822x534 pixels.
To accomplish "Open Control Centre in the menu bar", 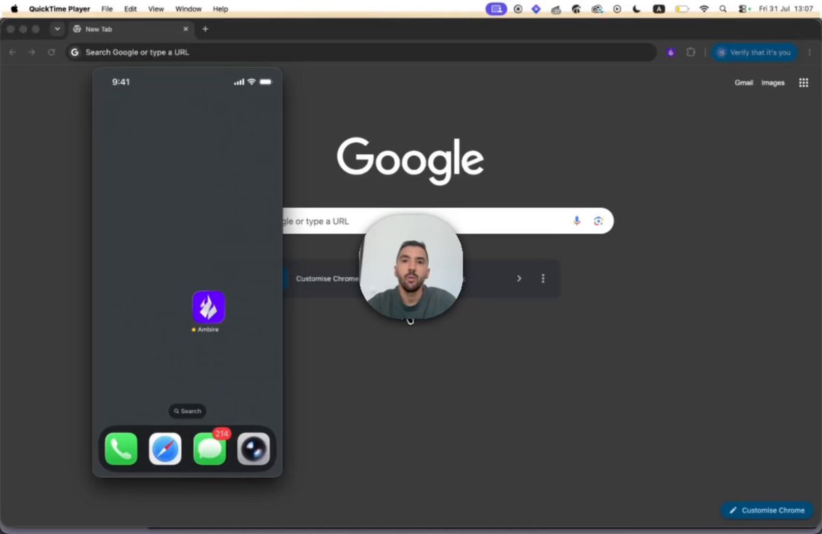I will (744, 9).
